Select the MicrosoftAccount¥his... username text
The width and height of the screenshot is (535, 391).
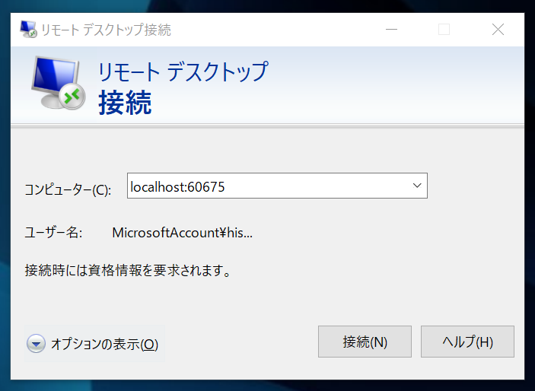point(182,233)
